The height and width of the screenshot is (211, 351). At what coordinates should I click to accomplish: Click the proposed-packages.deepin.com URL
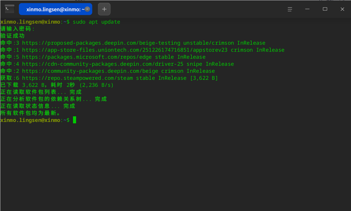[101, 43]
